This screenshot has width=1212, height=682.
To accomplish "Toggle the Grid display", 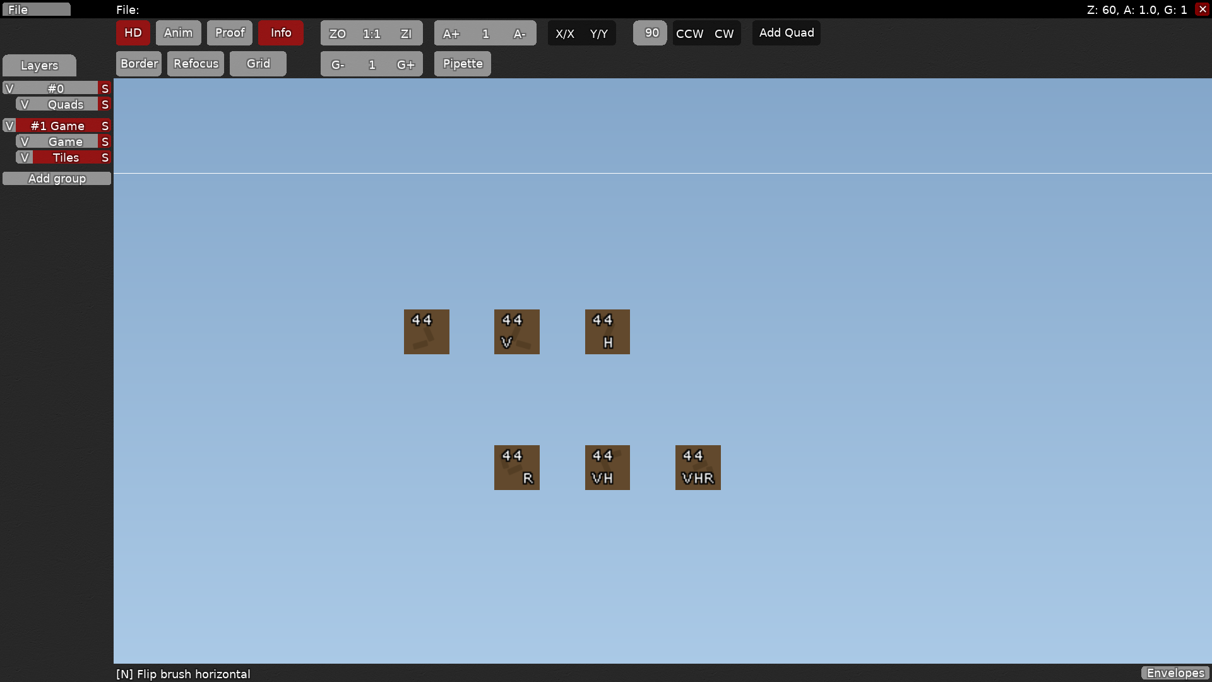I will click(258, 64).
